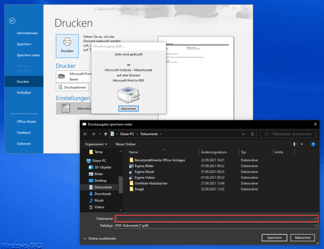Viewport: 324px width, 249px height.
Task: Close the Druckausgabe speichern unter dialog
Action: pyautogui.click(x=315, y=124)
